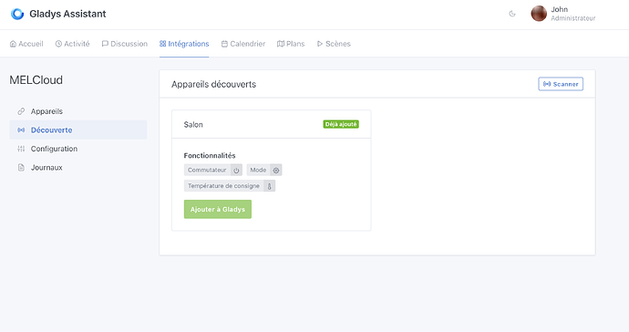The height and width of the screenshot is (332, 629).
Task: Click the John Administrateur user name
Action: tap(572, 14)
